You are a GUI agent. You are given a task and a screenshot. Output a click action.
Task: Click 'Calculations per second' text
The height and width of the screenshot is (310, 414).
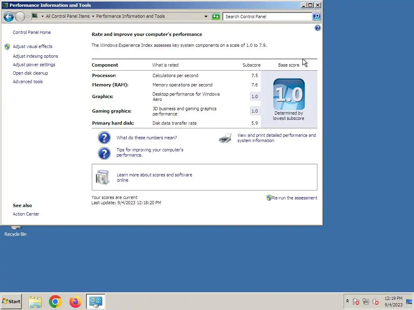tap(175, 75)
